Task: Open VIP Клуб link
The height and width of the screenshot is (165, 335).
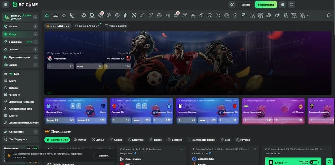Action: coord(14,74)
